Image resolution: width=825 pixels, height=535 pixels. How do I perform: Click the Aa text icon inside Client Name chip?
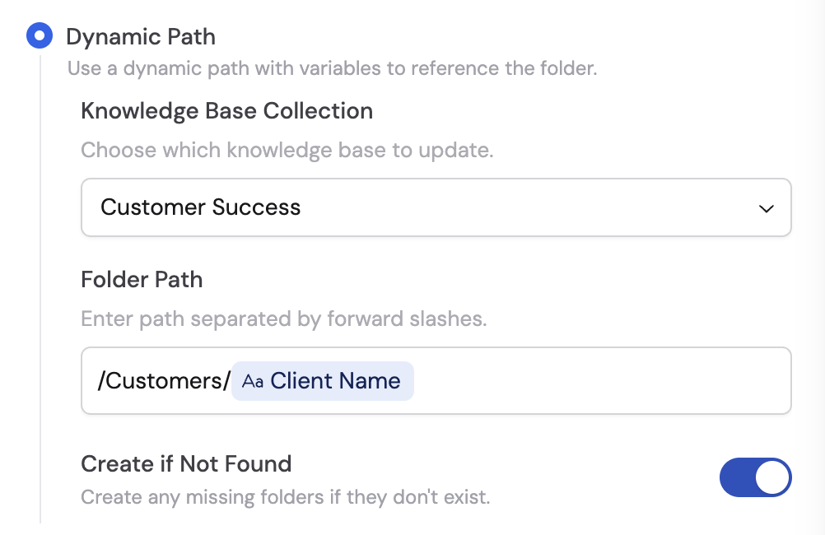[x=253, y=381]
